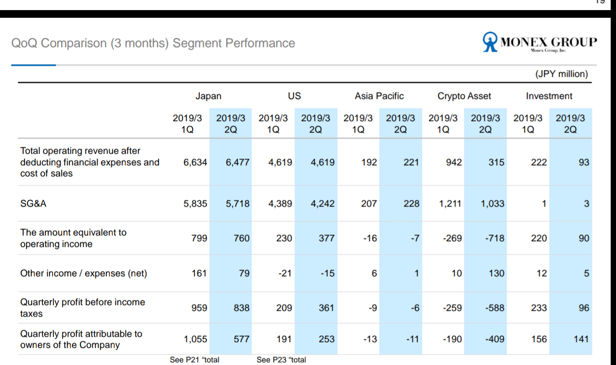Click US 2Q revenue value 4,619
The height and width of the screenshot is (365, 616).
pos(323,162)
